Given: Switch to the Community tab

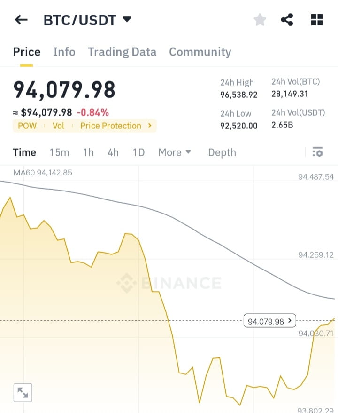Looking at the screenshot, I should point(200,52).
